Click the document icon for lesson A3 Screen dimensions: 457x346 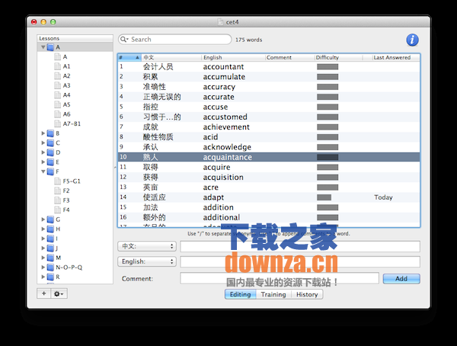[x=57, y=85]
